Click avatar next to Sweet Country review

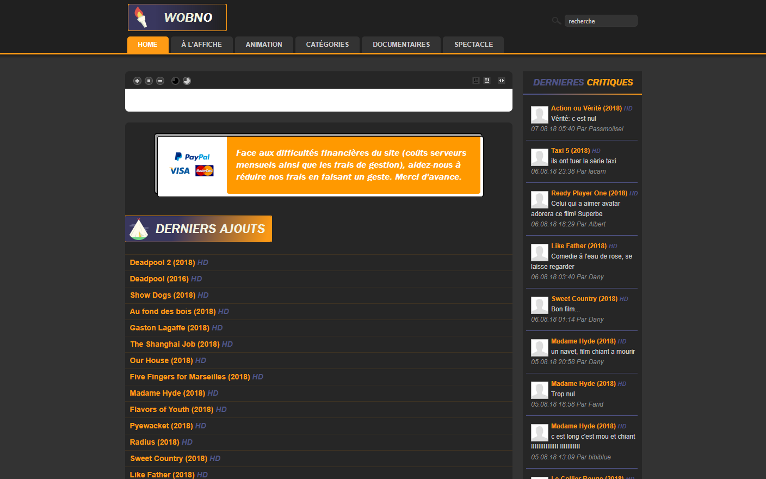[540, 305]
